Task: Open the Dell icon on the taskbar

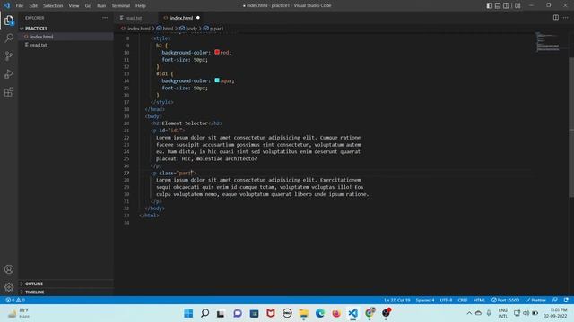Action: 287,313
